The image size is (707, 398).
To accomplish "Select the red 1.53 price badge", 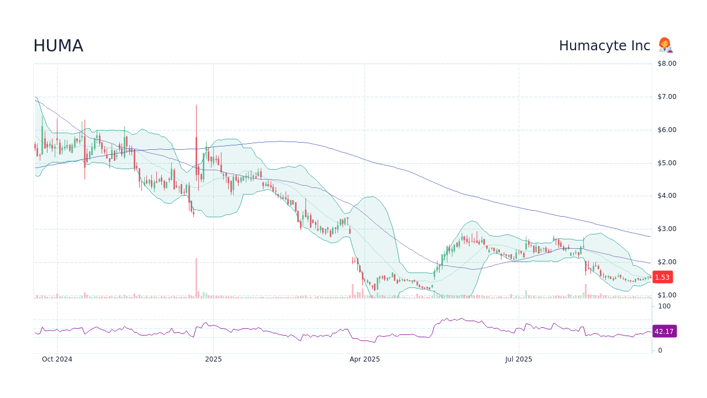I will (662, 277).
